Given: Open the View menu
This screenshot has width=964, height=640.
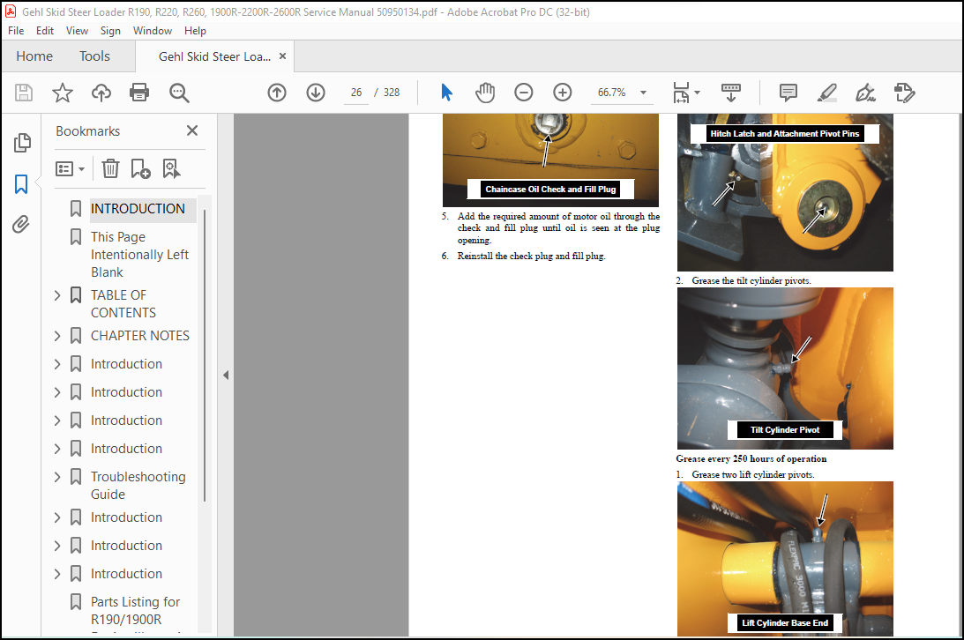Looking at the screenshot, I should pyautogui.click(x=77, y=31).
